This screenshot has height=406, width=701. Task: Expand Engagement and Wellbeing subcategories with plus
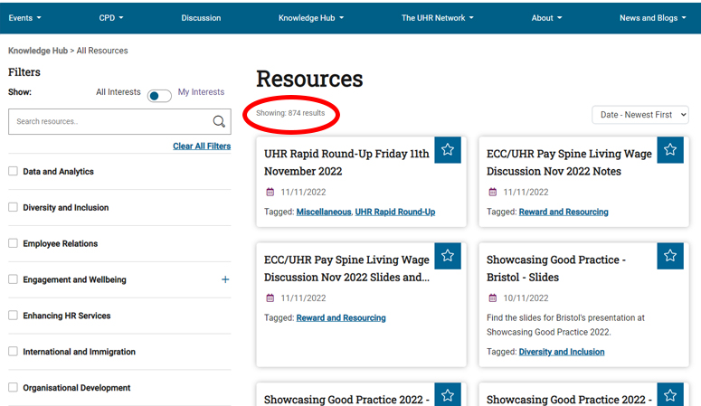(225, 279)
